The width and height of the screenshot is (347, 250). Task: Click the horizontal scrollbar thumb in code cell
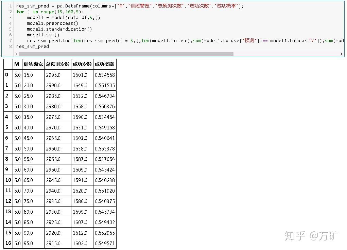(126, 54)
